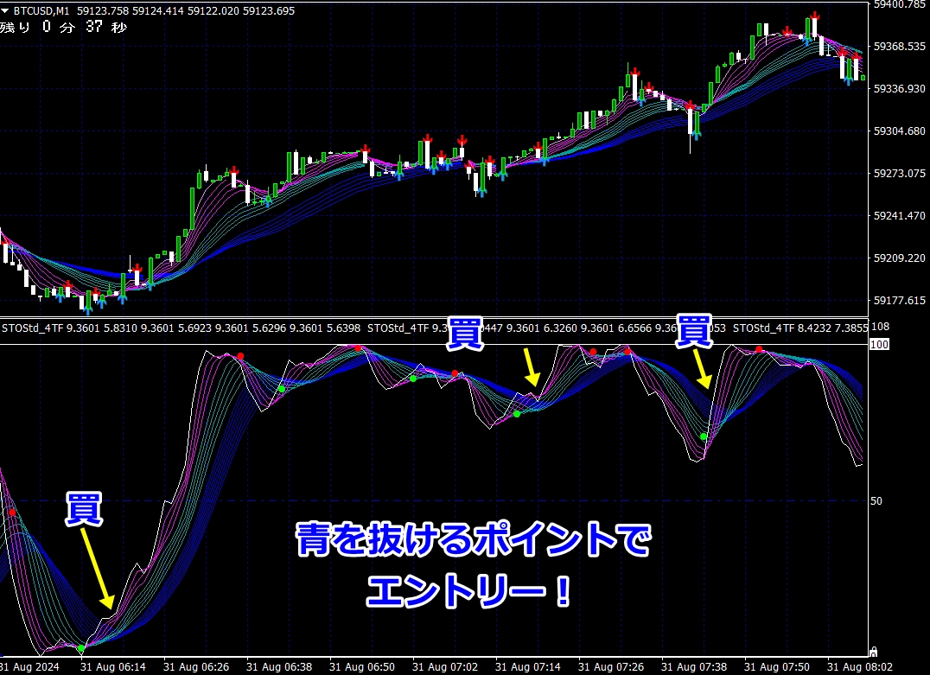Click the green dot at the rightmost yellow arrow's tip
The image size is (930, 675).
704,436
